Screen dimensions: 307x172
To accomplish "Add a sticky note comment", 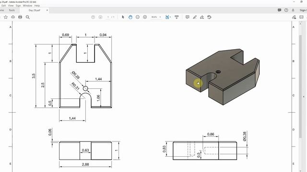I will (x=188, y=17).
